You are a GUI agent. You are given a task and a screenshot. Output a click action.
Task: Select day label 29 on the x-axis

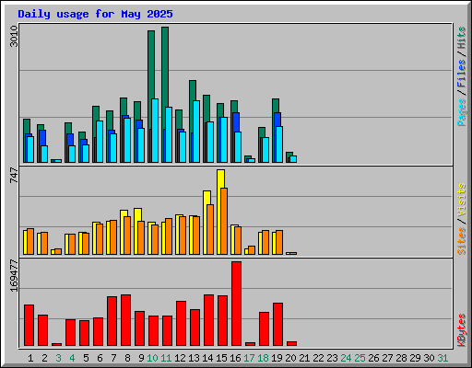click(x=415, y=358)
